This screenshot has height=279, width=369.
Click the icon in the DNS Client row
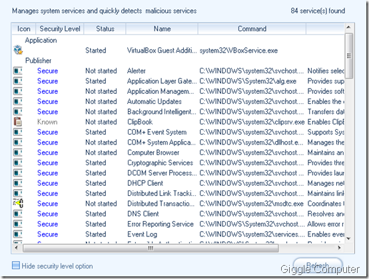point(17,214)
